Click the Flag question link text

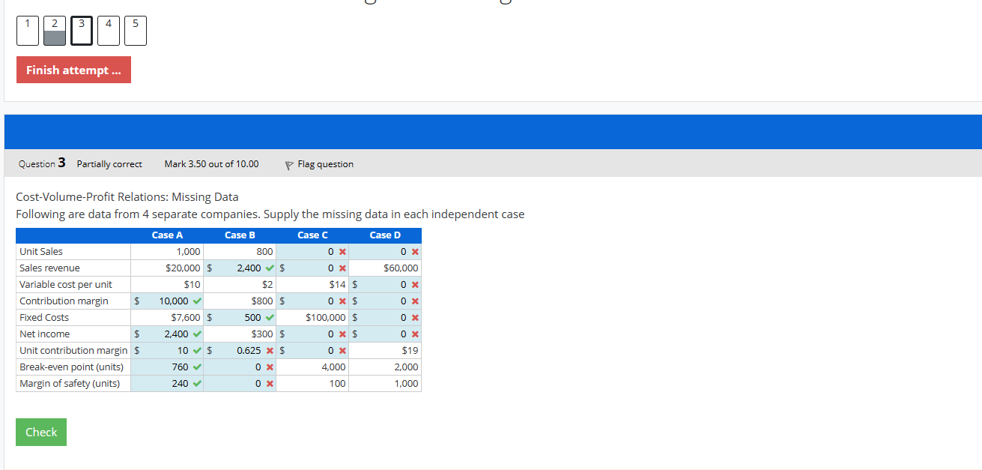tap(325, 164)
